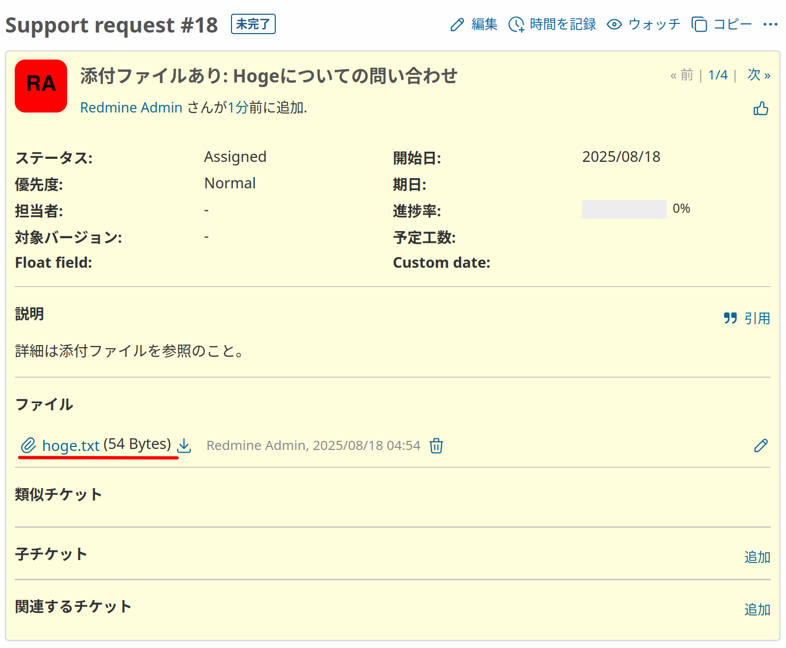
Task: Click the 0% progress bar
Action: pyautogui.click(x=624, y=209)
